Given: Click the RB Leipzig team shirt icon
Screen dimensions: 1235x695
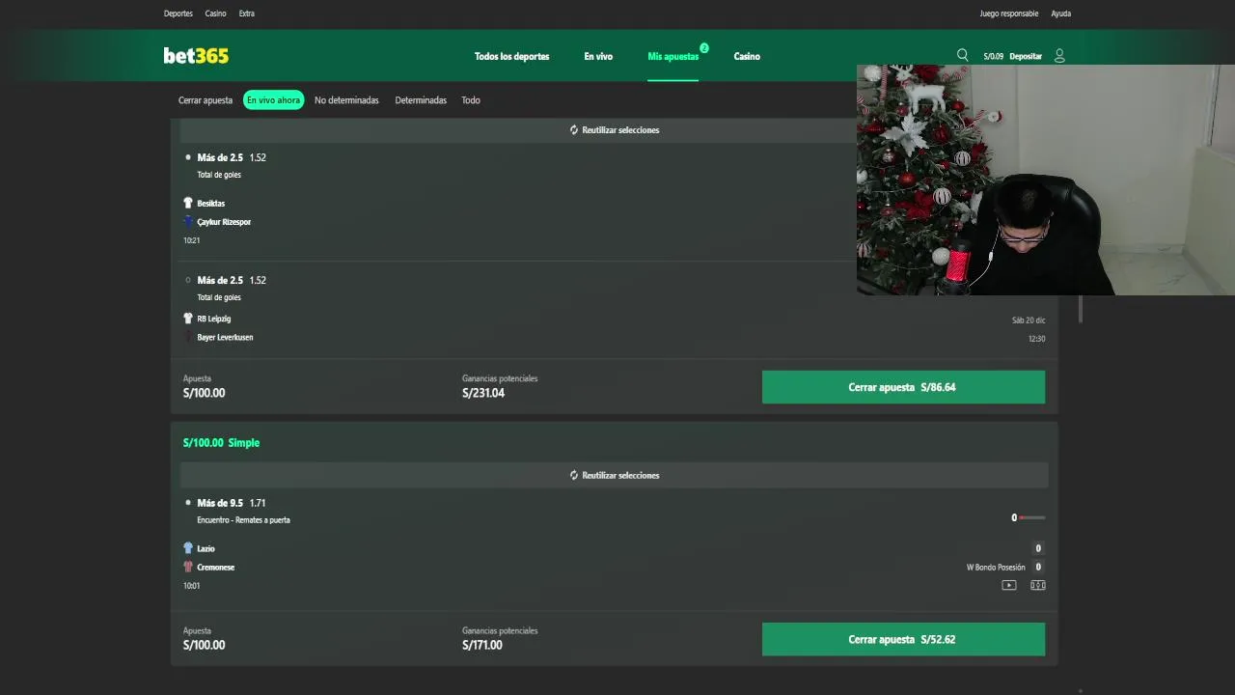Looking at the screenshot, I should (x=188, y=319).
